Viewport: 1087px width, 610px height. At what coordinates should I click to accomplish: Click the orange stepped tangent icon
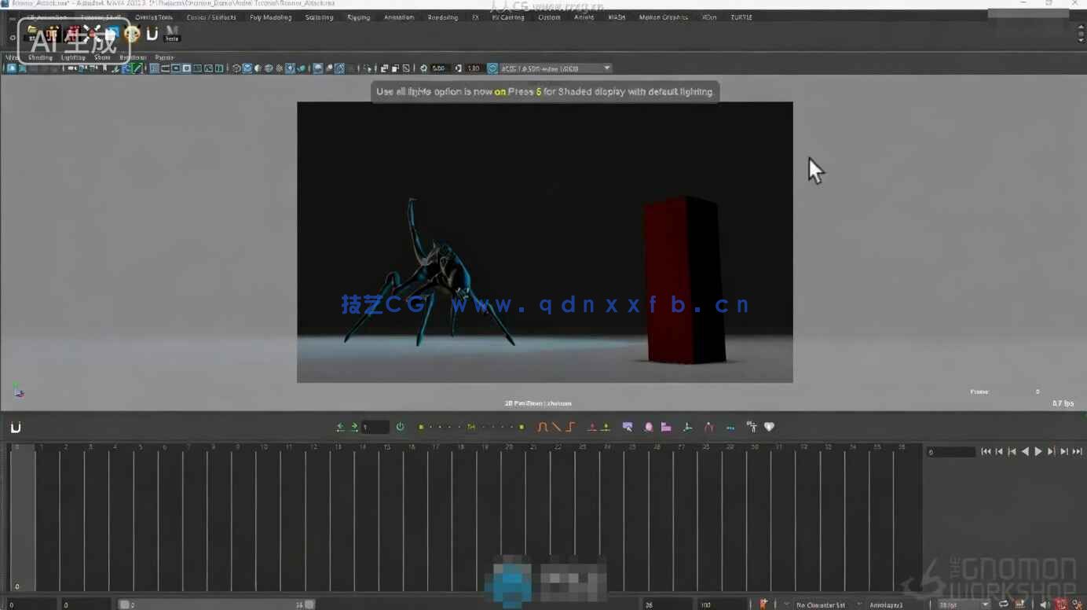(571, 427)
